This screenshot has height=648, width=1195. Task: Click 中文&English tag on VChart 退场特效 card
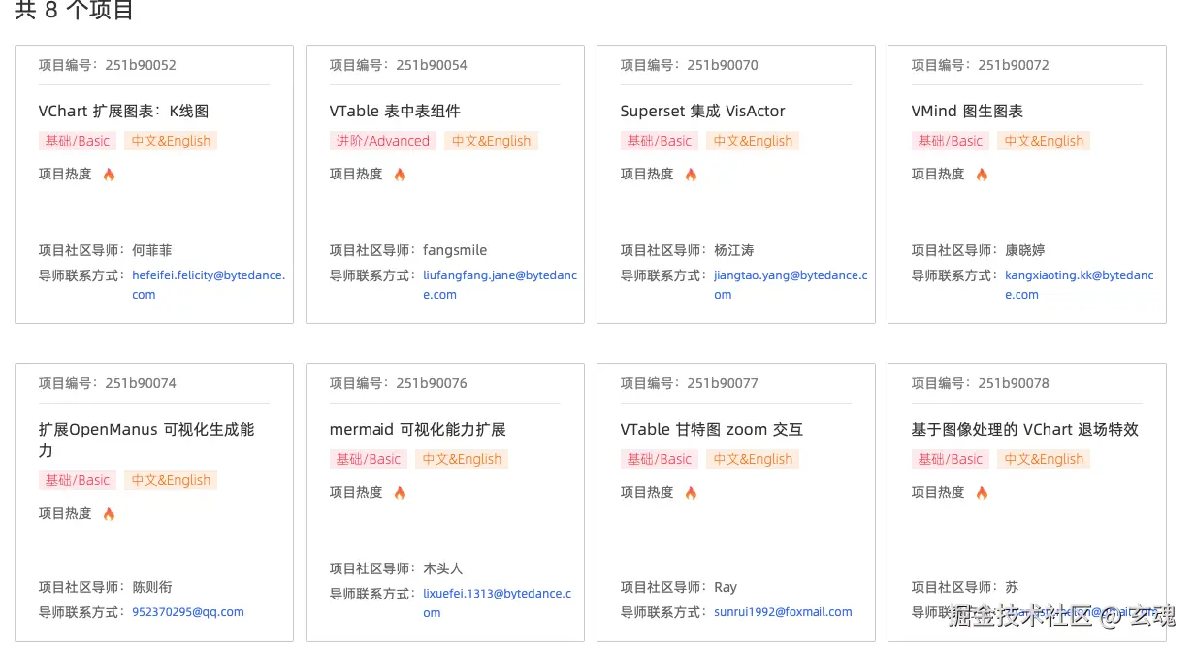[x=1044, y=459]
